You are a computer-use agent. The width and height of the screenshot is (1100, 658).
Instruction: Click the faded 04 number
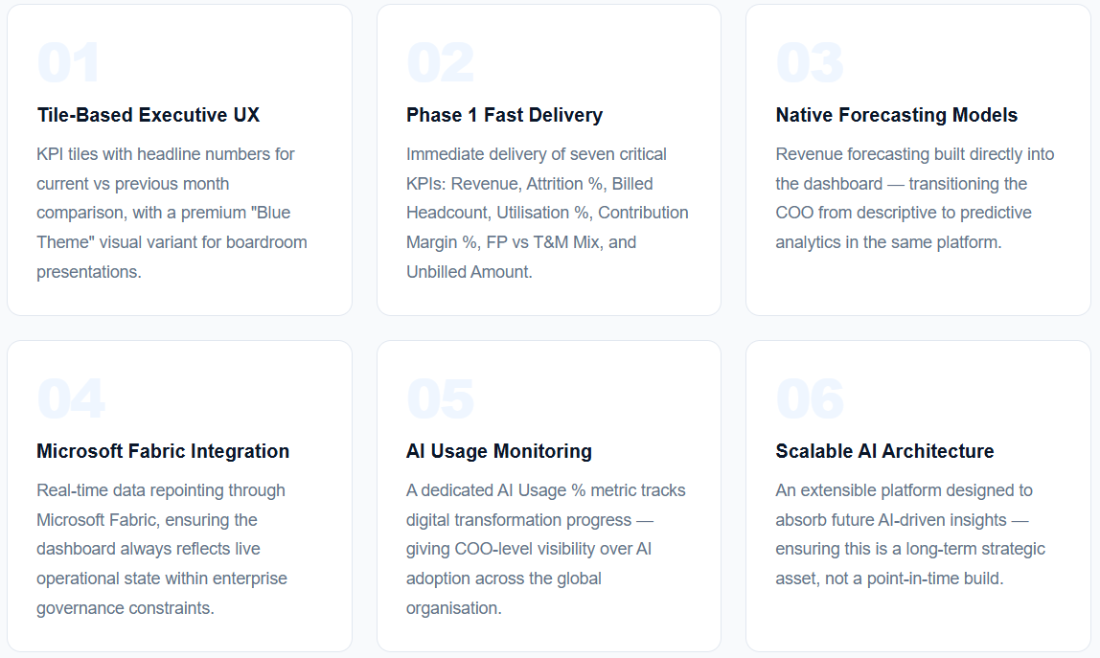(70, 398)
